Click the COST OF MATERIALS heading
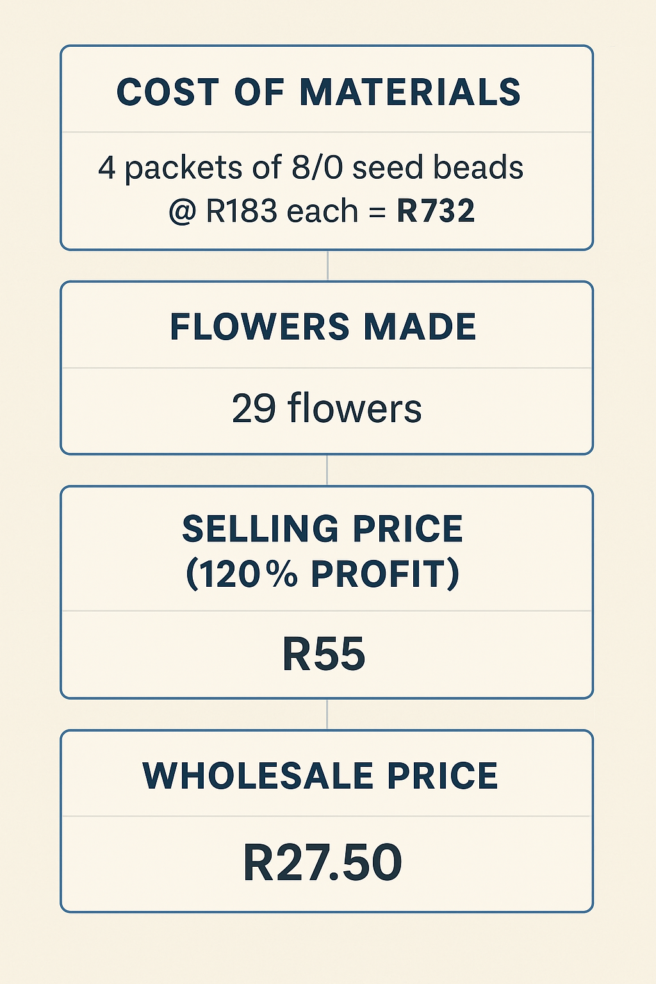This screenshot has width=656, height=984. [318, 92]
